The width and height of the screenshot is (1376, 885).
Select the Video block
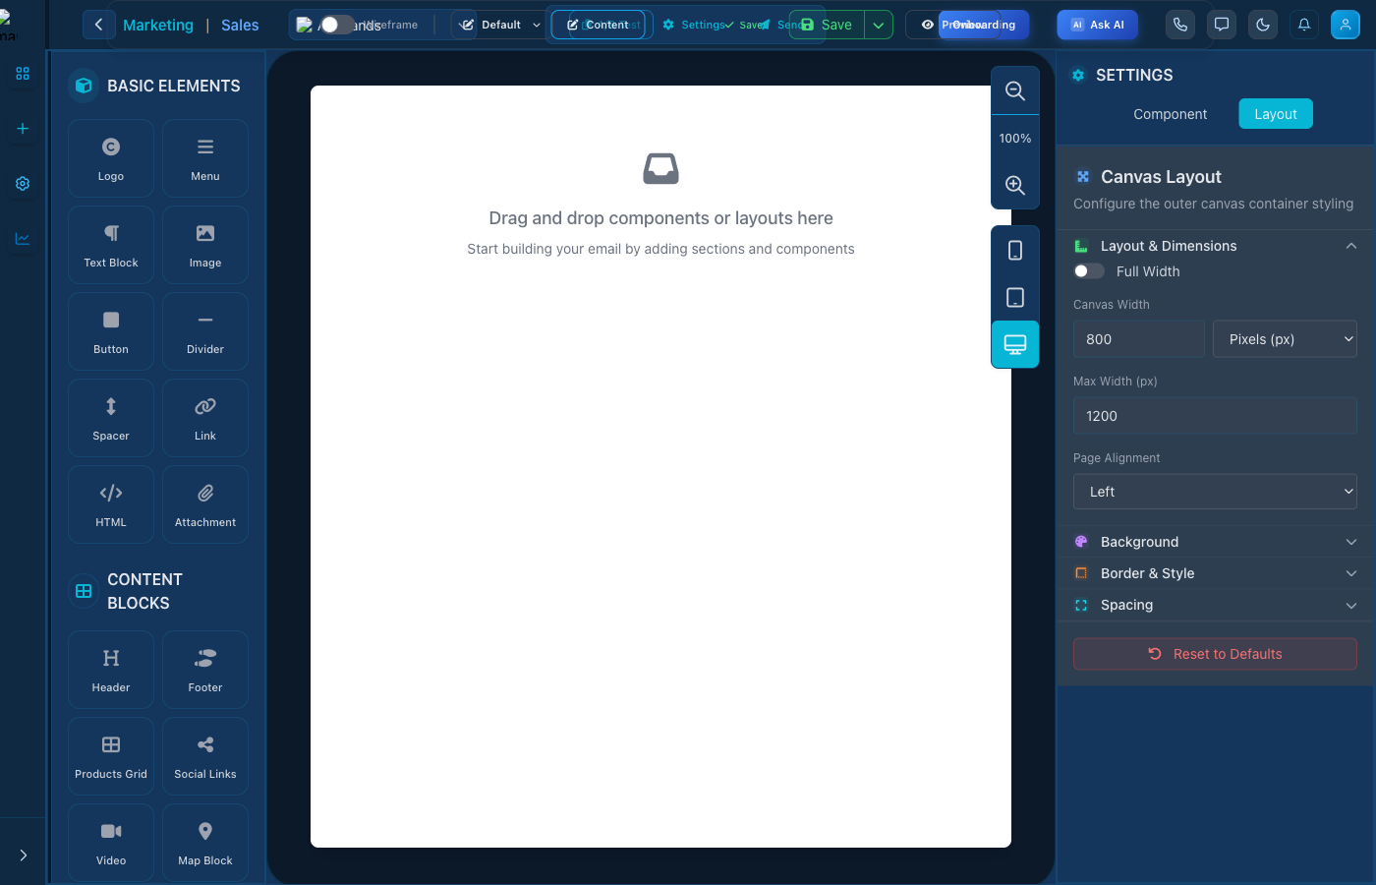point(111,843)
